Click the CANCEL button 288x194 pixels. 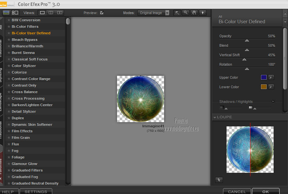[x=237, y=191]
